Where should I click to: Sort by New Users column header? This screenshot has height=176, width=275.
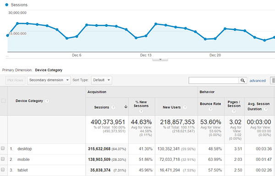171,107
